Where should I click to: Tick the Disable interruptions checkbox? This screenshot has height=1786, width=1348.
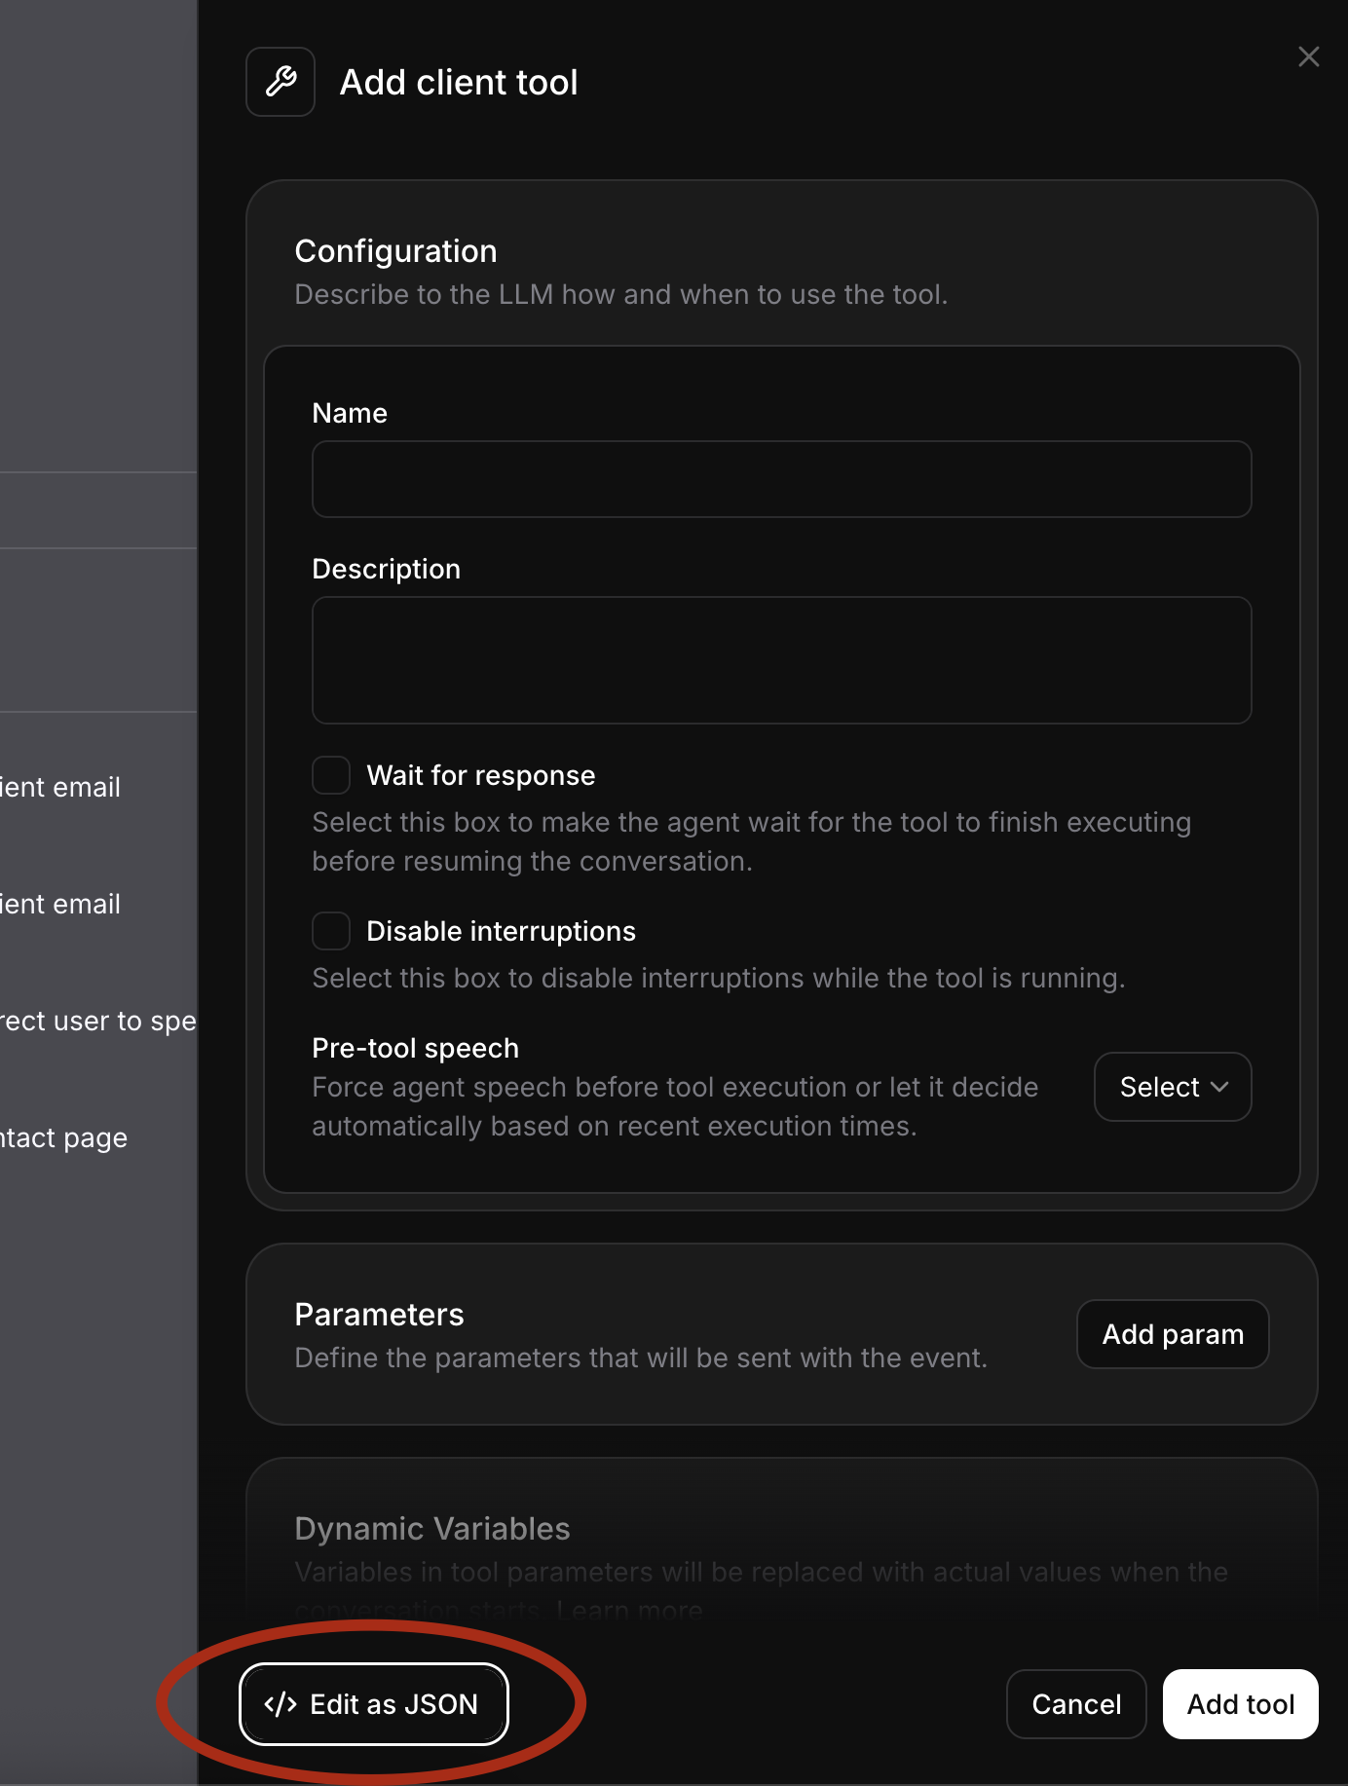coord(331,931)
